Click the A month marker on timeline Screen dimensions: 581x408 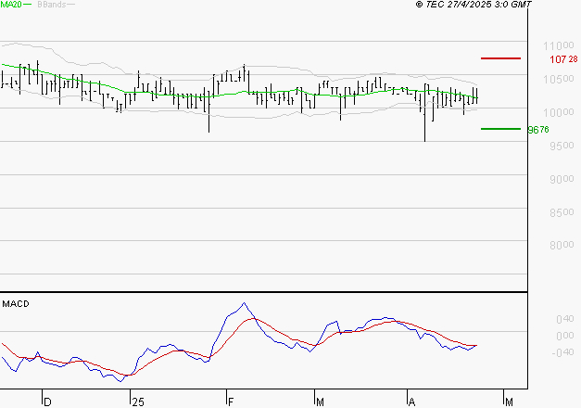[410, 401]
